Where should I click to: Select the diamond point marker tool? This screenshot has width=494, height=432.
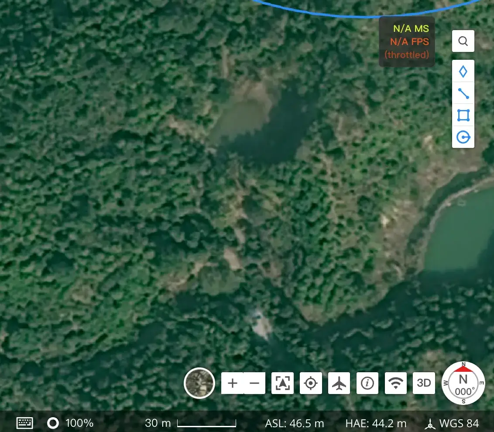[463, 71]
